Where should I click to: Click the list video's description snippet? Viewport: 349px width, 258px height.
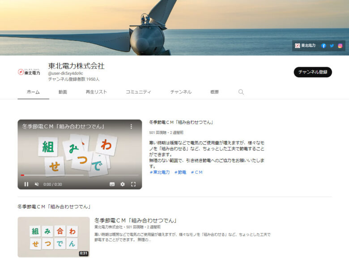tap(182, 237)
